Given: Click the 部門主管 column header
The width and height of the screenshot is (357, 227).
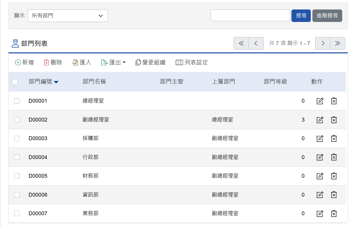Looking at the screenshot, I should tap(172, 81).
